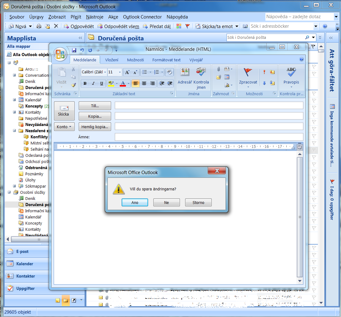Open the Soubor menu

17,17
